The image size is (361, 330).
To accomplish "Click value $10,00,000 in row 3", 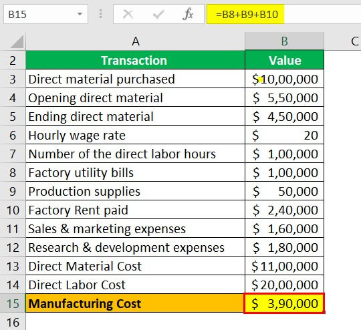I will (x=285, y=79).
